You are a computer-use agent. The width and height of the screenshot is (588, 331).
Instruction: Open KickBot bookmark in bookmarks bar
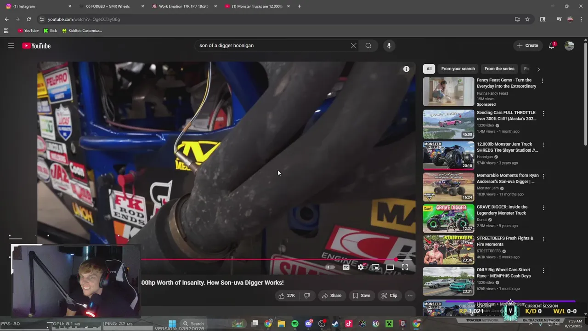point(82,31)
